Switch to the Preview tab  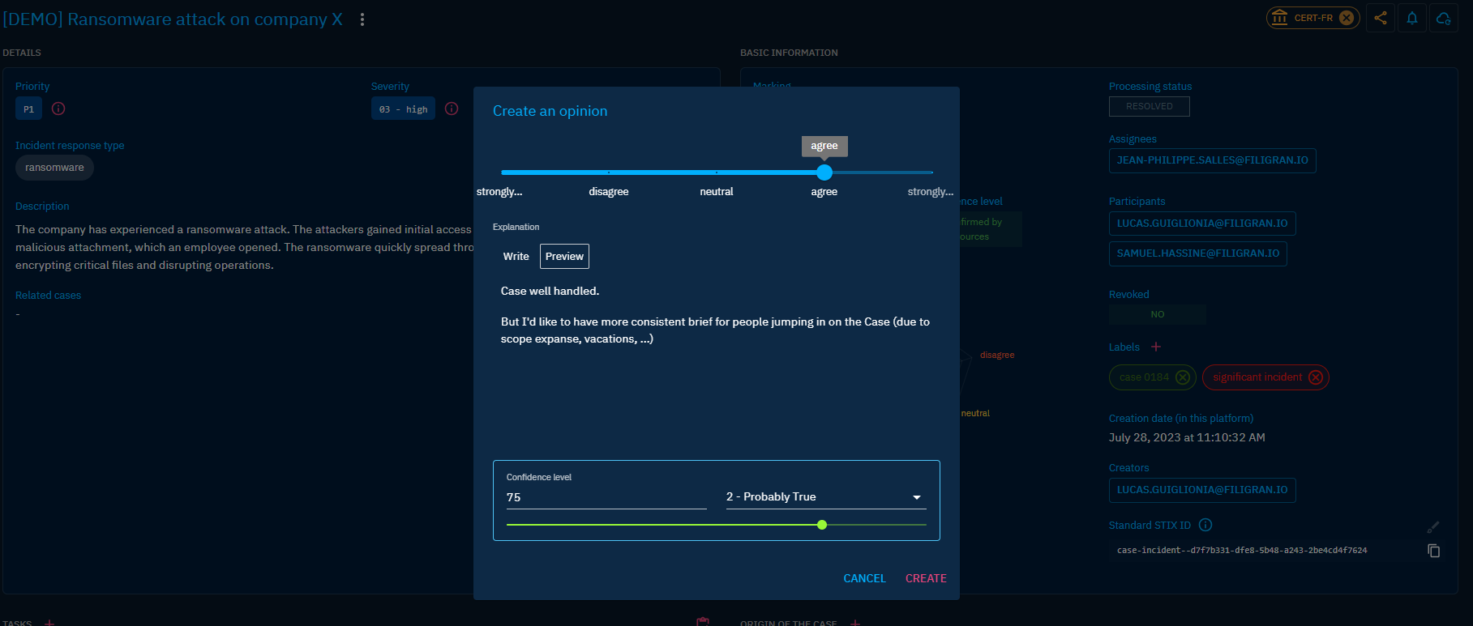(564, 257)
